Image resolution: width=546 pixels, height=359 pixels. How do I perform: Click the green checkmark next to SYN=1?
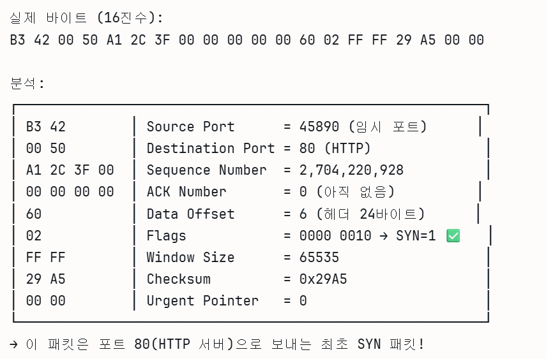pos(453,236)
